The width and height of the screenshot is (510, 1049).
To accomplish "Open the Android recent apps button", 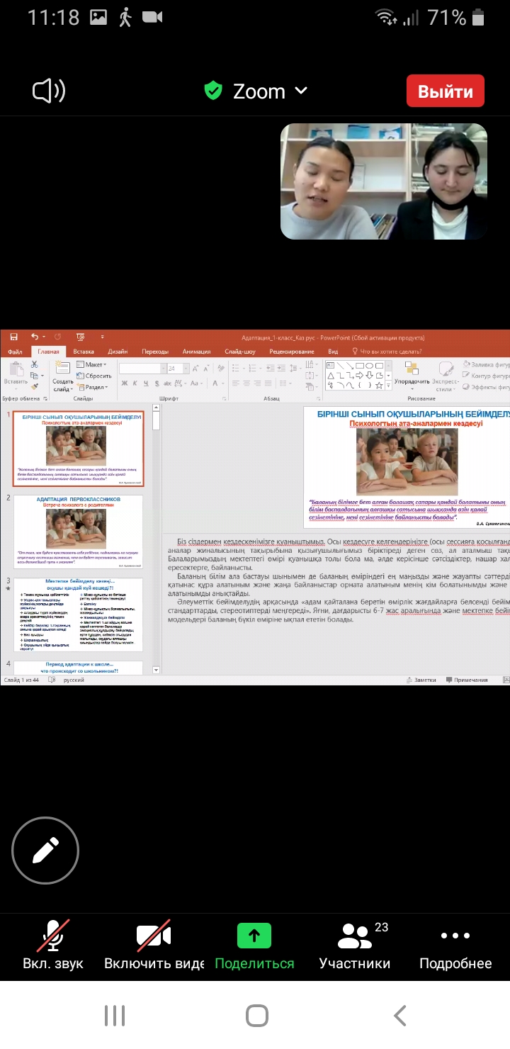I will 115,1016.
